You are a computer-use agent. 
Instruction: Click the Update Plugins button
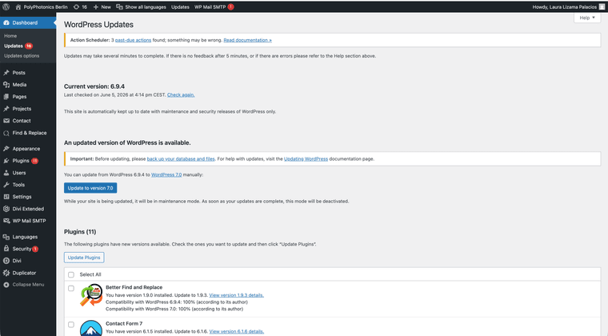coord(84,258)
